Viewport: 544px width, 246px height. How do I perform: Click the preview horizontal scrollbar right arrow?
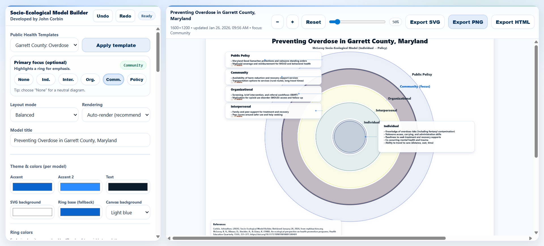(530, 238)
